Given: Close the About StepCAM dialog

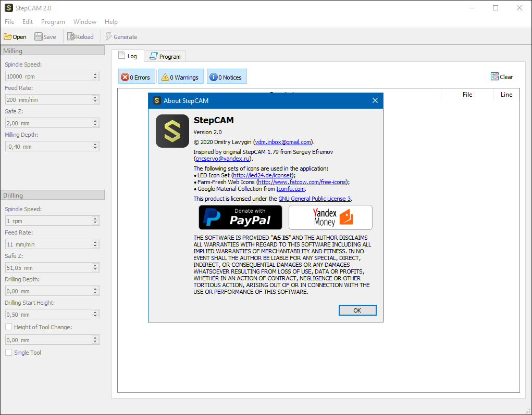Looking at the screenshot, I should [x=375, y=100].
